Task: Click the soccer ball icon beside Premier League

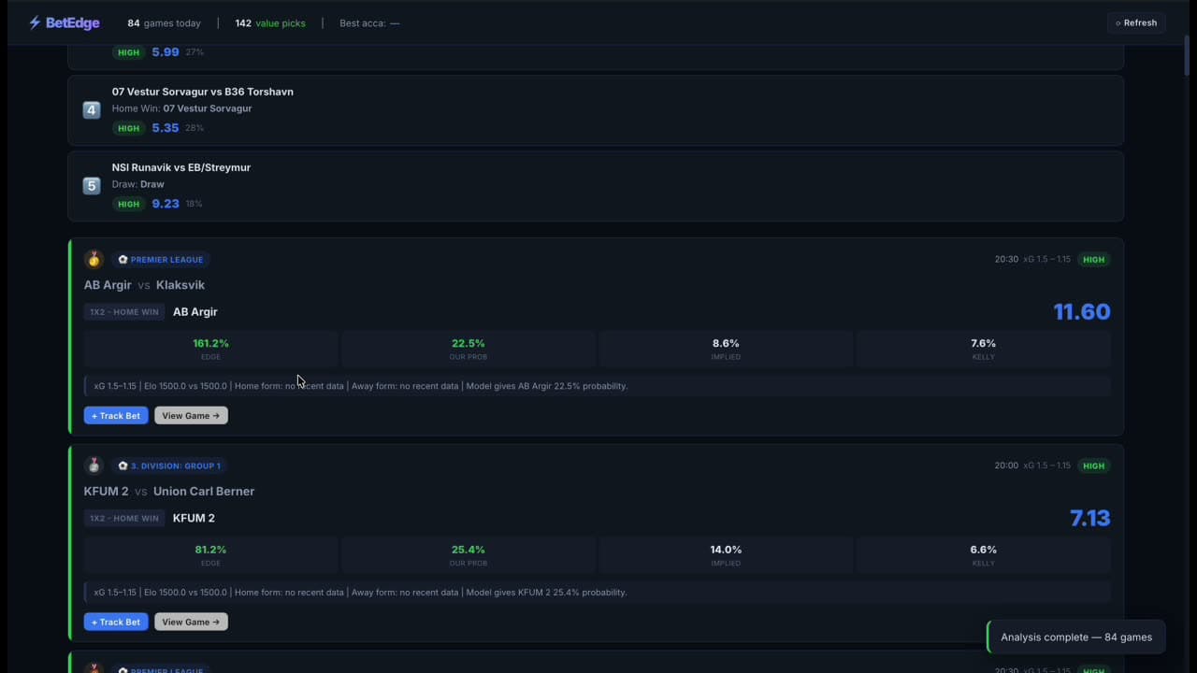Action: (x=123, y=260)
